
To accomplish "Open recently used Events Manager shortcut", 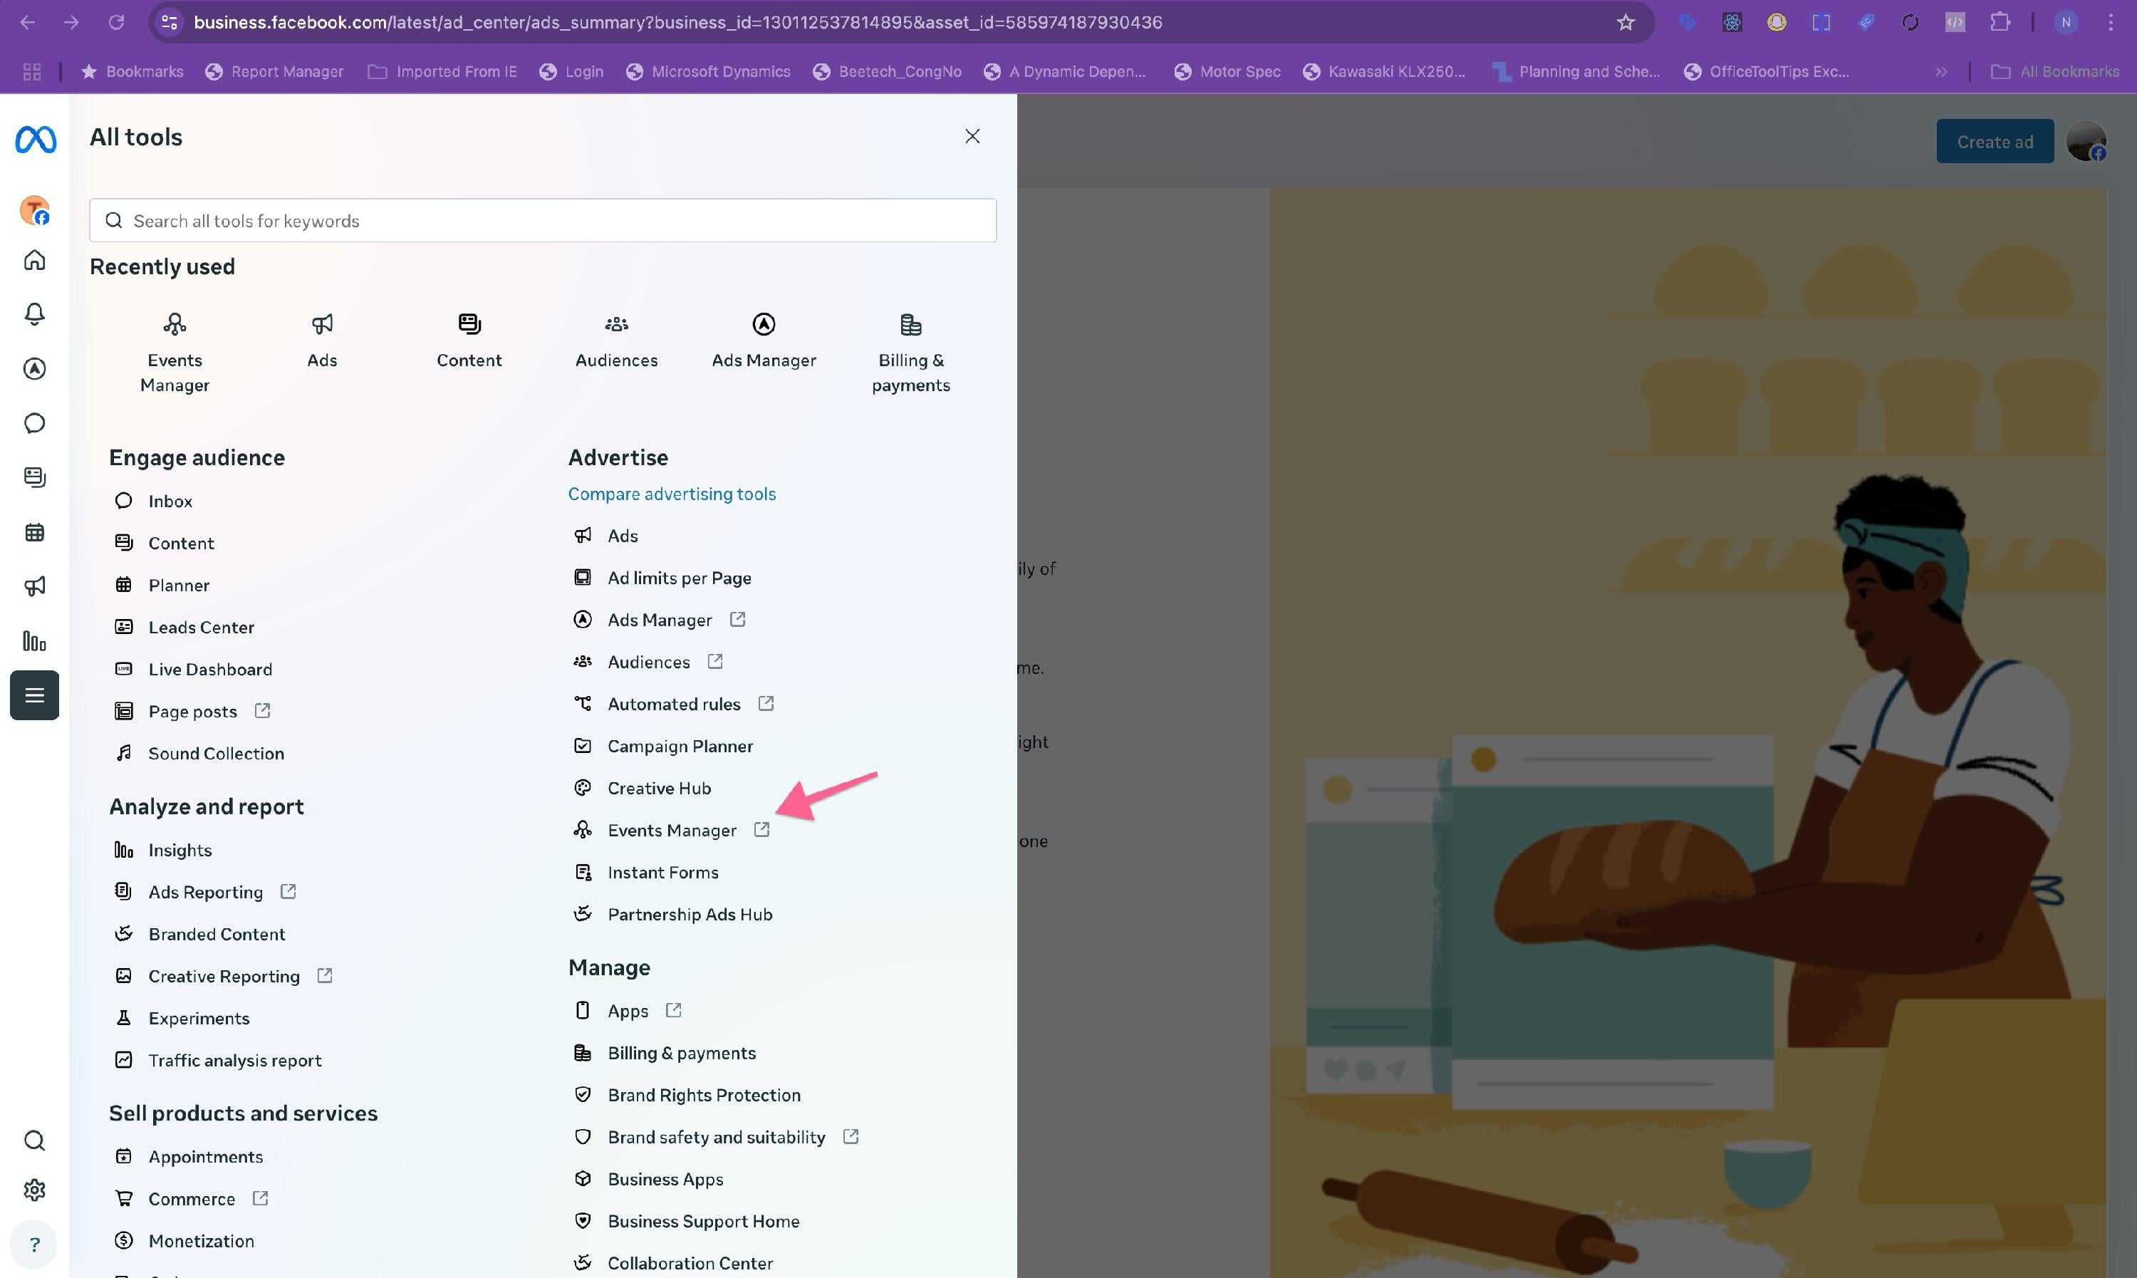I will [x=175, y=353].
